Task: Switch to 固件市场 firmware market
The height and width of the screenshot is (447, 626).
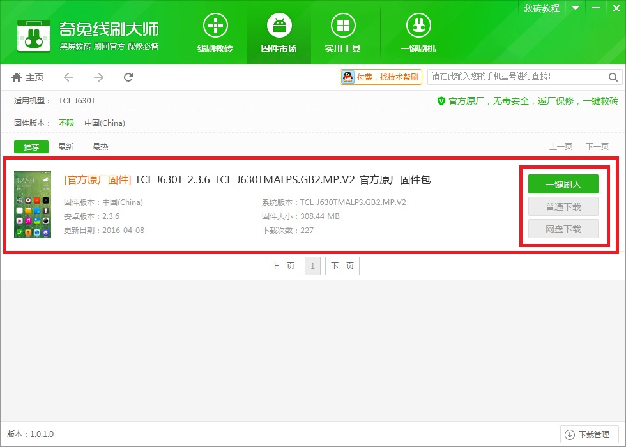Action: pyautogui.click(x=279, y=33)
